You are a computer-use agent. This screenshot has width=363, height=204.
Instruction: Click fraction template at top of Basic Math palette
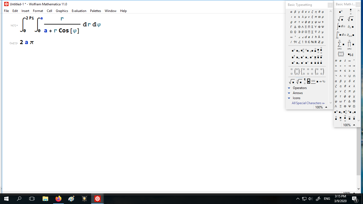351,12
